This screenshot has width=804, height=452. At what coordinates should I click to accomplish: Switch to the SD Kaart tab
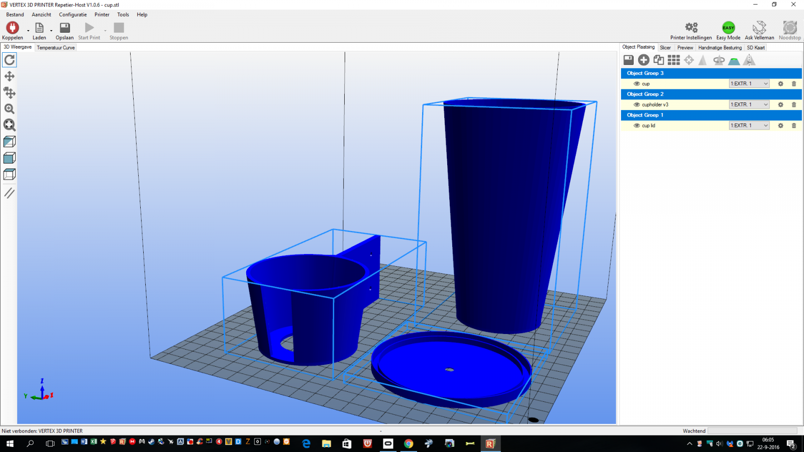coord(756,48)
